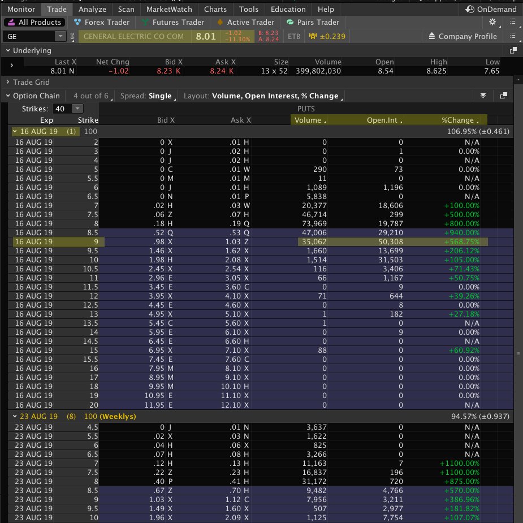Click ask 12.10 X on 16 AUG strike 20
Screen dimensions: 523x523
click(235, 405)
